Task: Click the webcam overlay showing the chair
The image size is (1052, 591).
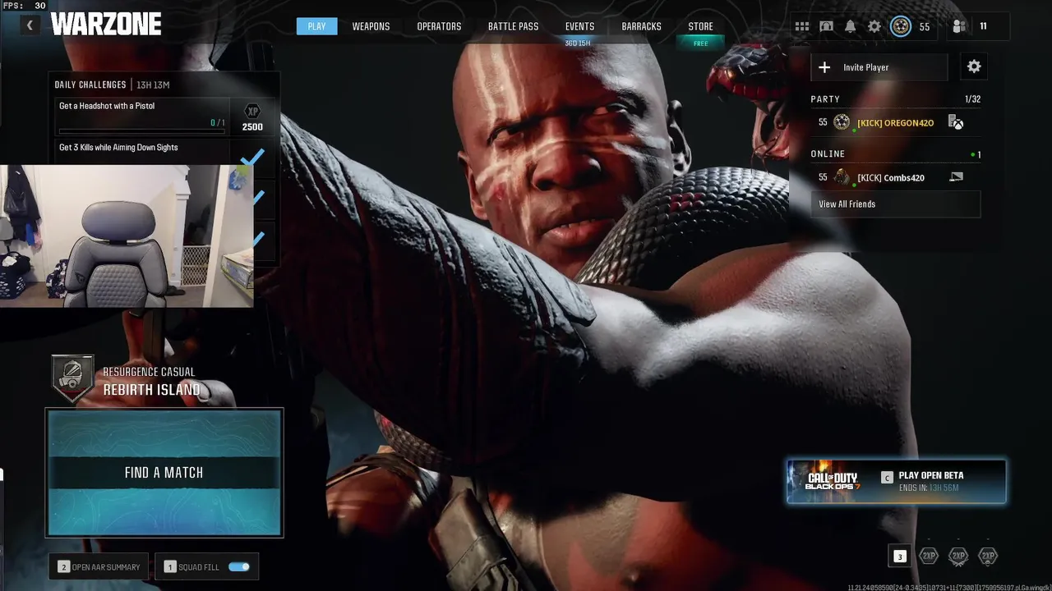Action: point(127,236)
